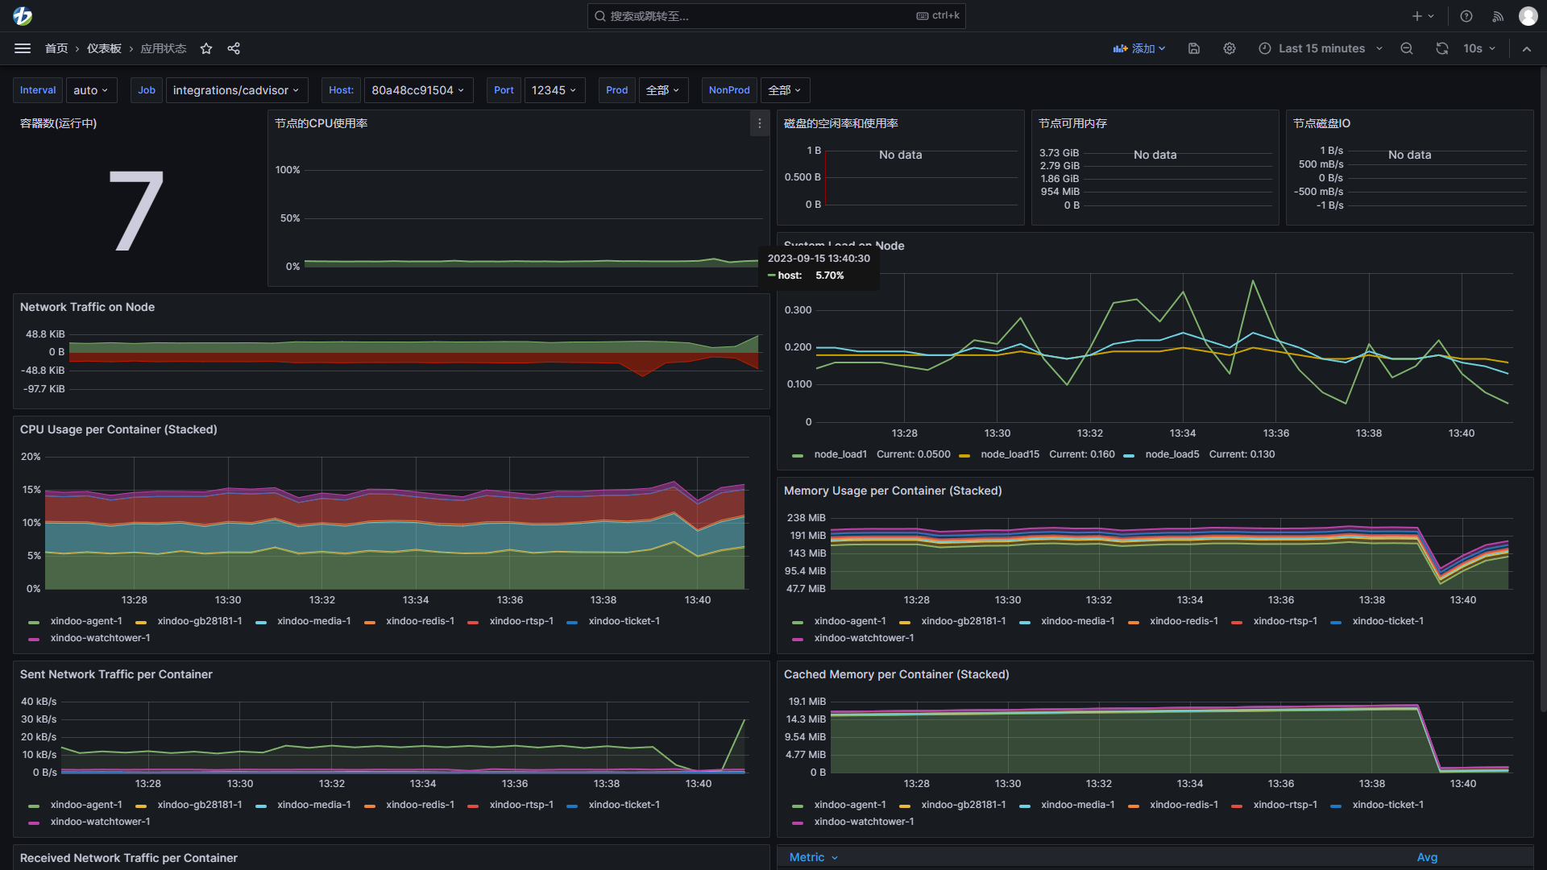Open dashboard settings gear

click(x=1230, y=48)
